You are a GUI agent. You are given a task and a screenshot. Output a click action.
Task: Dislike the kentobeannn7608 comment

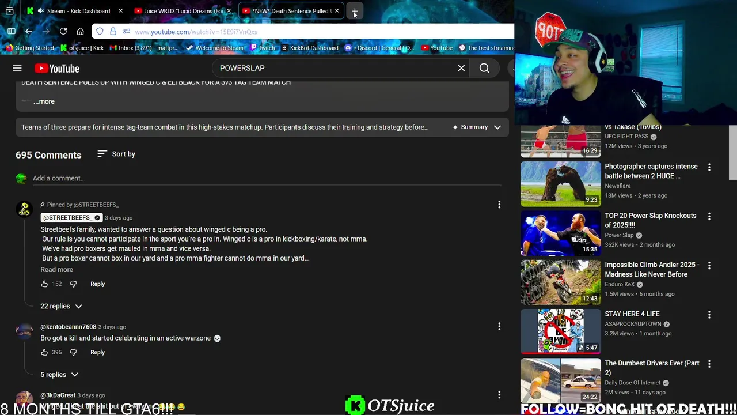(73, 352)
